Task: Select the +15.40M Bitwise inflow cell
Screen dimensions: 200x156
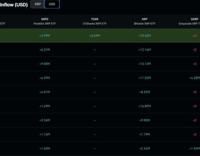Action: [x=144, y=35]
